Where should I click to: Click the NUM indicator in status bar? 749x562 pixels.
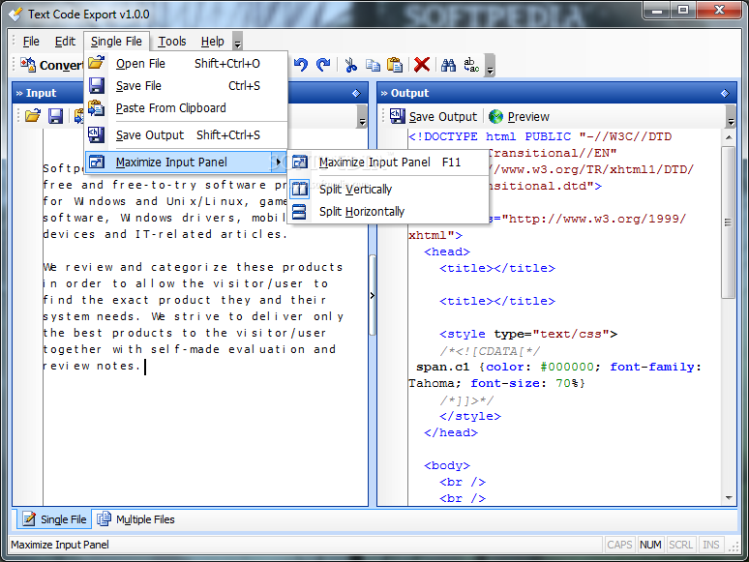650,545
